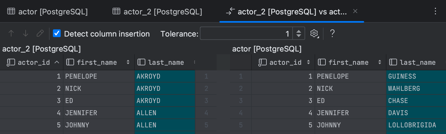Click sort arrows on left first_name column
Image resolution: width=446 pixels, height=134 pixels.
[x=128, y=62]
